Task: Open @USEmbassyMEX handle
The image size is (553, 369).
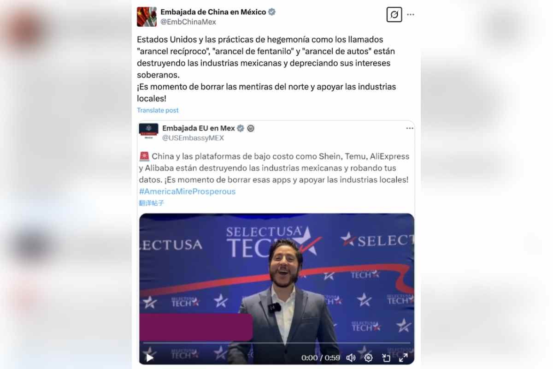Action: pyautogui.click(x=193, y=137)
